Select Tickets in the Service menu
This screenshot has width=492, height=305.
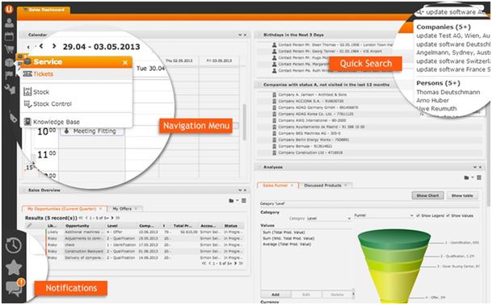coord(44,74)
